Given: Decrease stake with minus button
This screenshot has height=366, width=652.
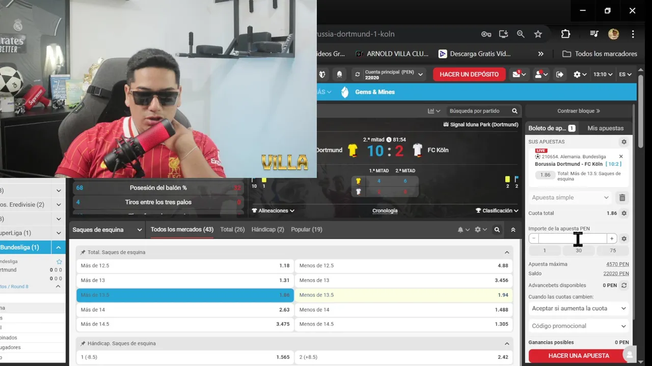Looking at the screenshot, I should pyautogui.click(x=533, y=238).
